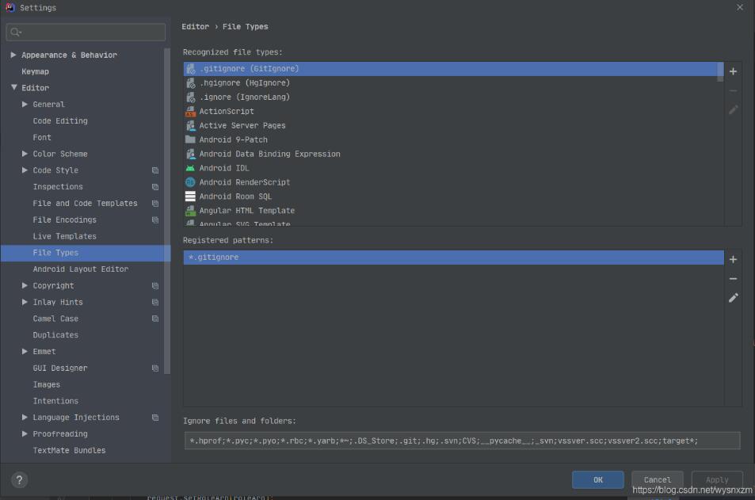Expand the Proofreading node
Viewport: 755px width, 500px height.
(x=25, y=434)
